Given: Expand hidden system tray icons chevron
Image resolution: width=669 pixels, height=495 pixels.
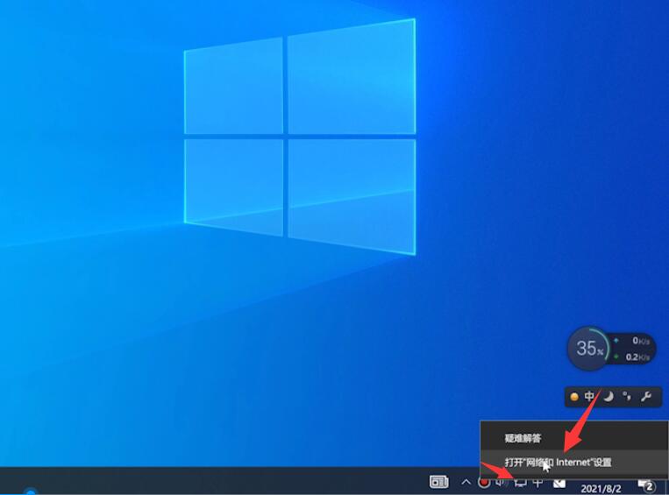Looking at the screenshot, I should tap(466, 483).
